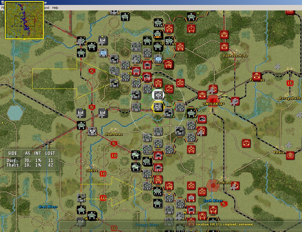Click the Pochinok red objective hexagon
Image resolution: width=302 pixels, height=232 pixels.
point(213,186)
